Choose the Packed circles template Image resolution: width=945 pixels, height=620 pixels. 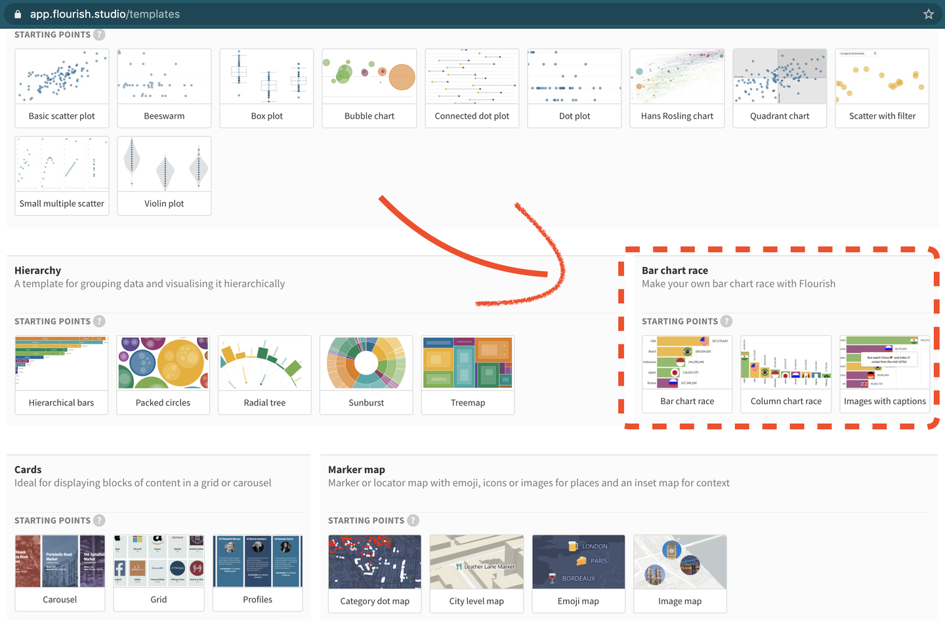[163, 375]
